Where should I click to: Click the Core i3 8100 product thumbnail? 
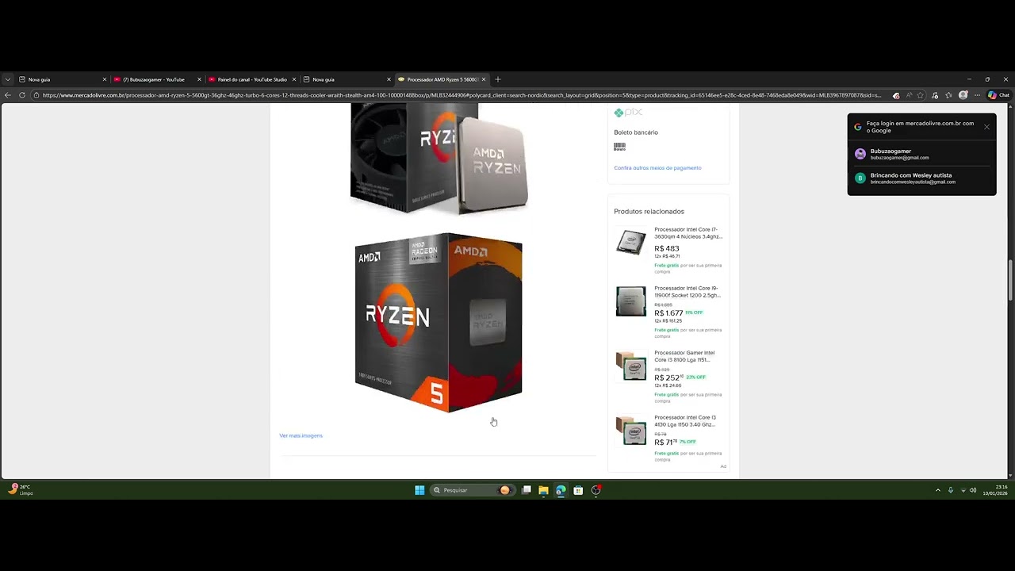(x=631, y=366)
